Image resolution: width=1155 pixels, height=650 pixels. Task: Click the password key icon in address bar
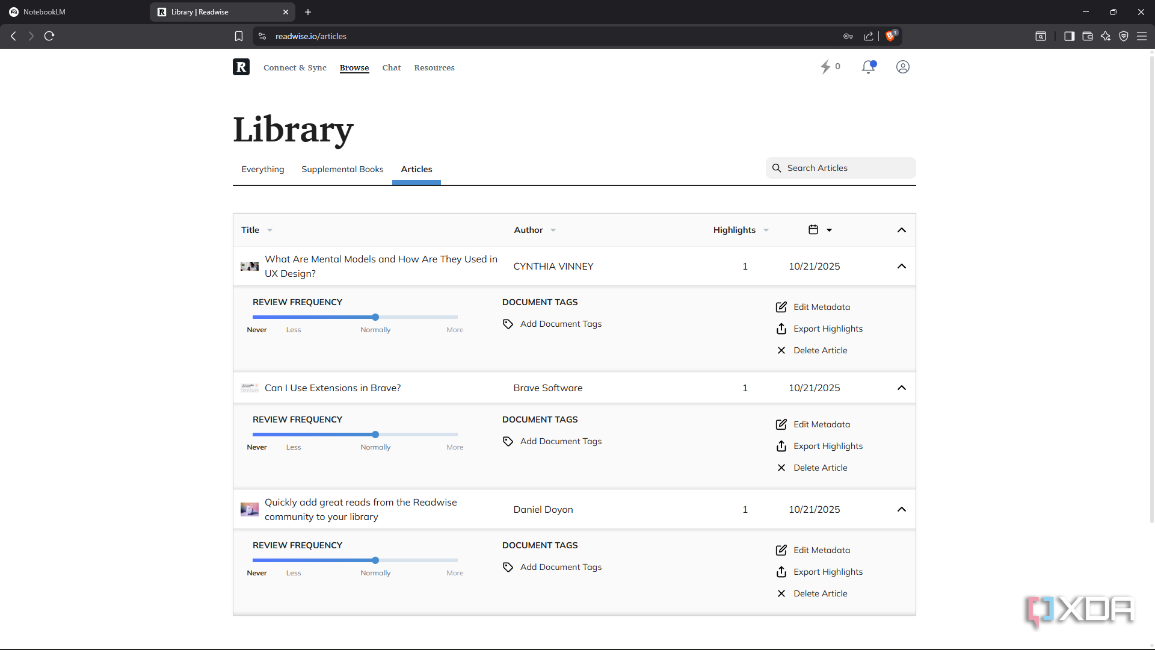click(848, 36)
